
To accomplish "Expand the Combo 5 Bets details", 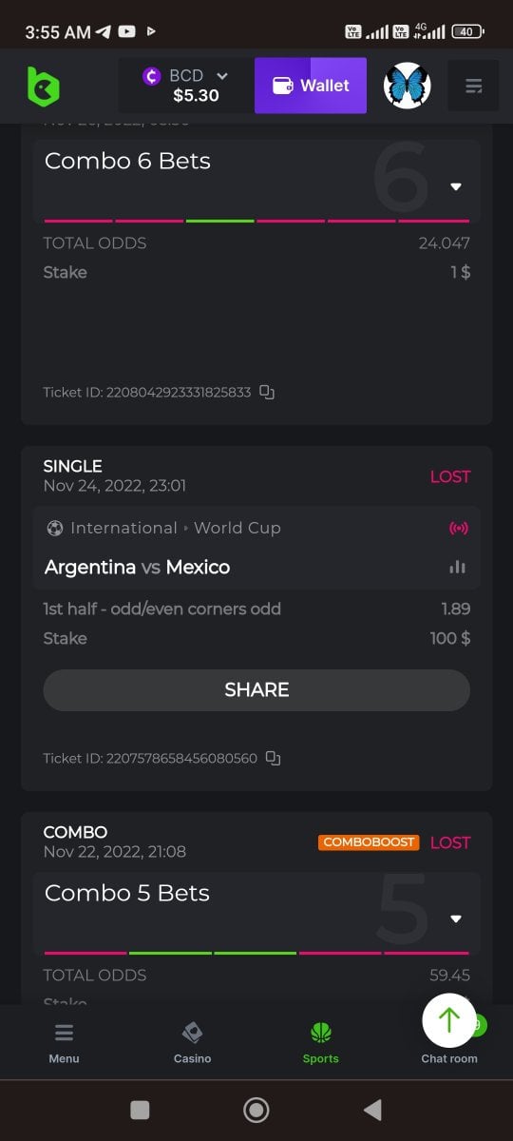I will pos(456,919).
